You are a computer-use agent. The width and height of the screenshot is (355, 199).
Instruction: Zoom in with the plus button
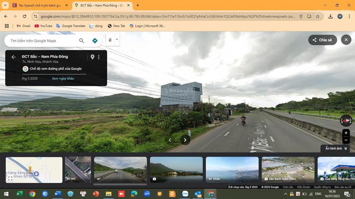point(346,133)
